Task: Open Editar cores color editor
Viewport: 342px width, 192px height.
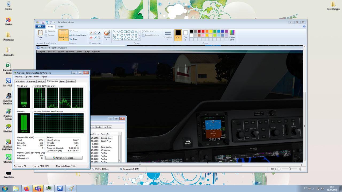Action: click(x=232, y=35)
